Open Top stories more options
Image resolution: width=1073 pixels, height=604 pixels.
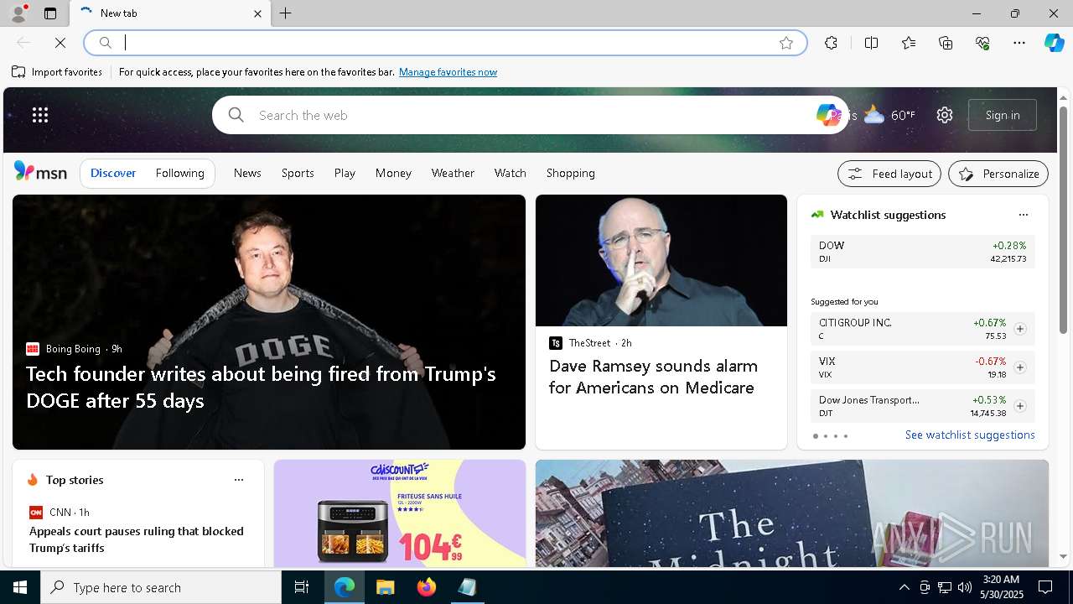[x=239, y=480]
